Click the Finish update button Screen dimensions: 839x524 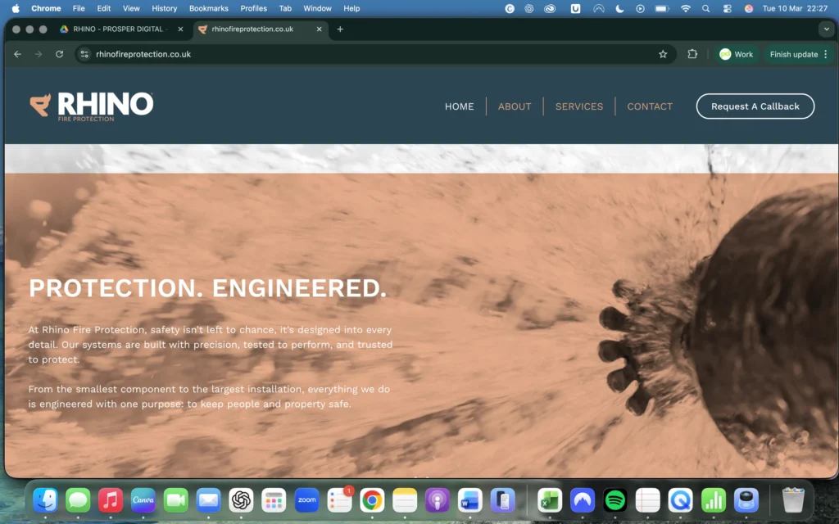[793, 54]
